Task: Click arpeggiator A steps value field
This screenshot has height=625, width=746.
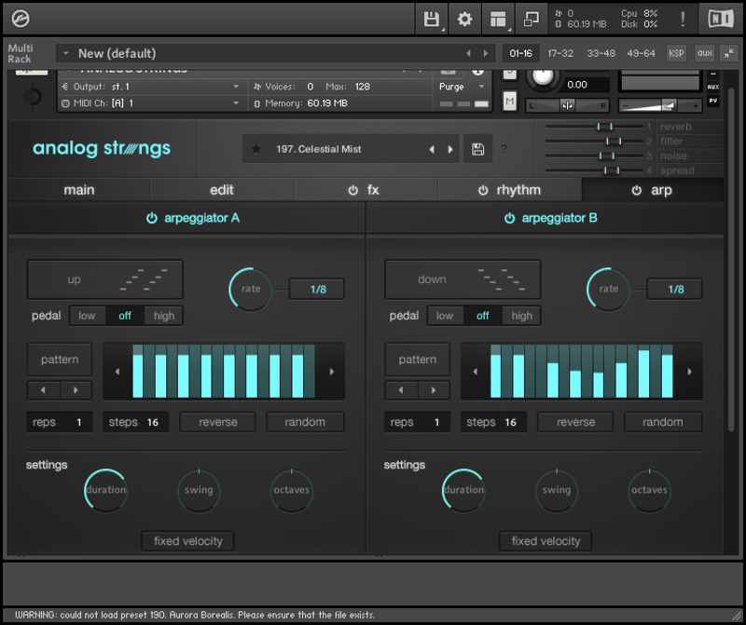Action: tap(136, 422)
